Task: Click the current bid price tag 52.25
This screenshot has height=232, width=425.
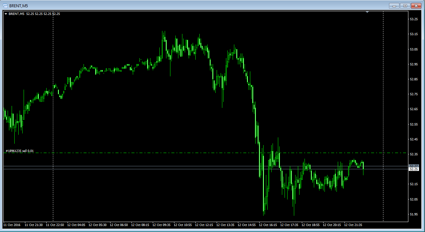Action: (x=414, y=169)
